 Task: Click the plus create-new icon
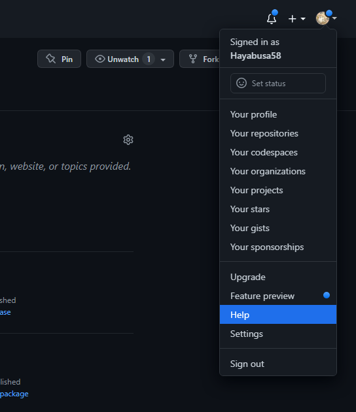click(x=293, y=19)
